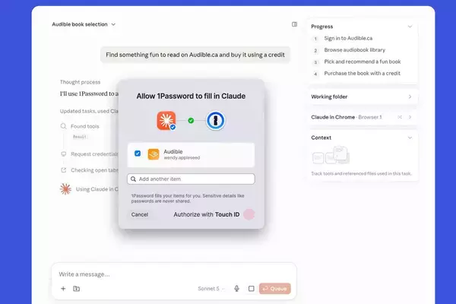456x304 pixels.
Task: Cancel the 1Password authorization dialog
Action: (140, 214)
